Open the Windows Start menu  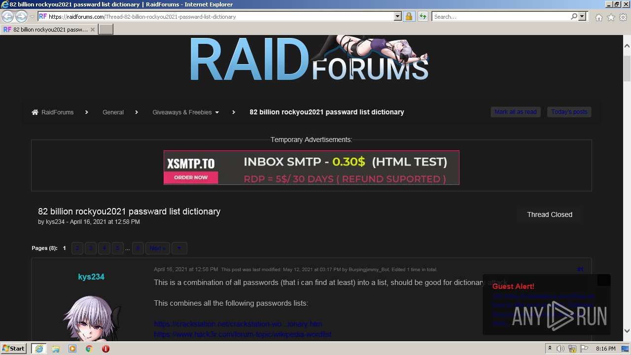[x=14, y=348]
